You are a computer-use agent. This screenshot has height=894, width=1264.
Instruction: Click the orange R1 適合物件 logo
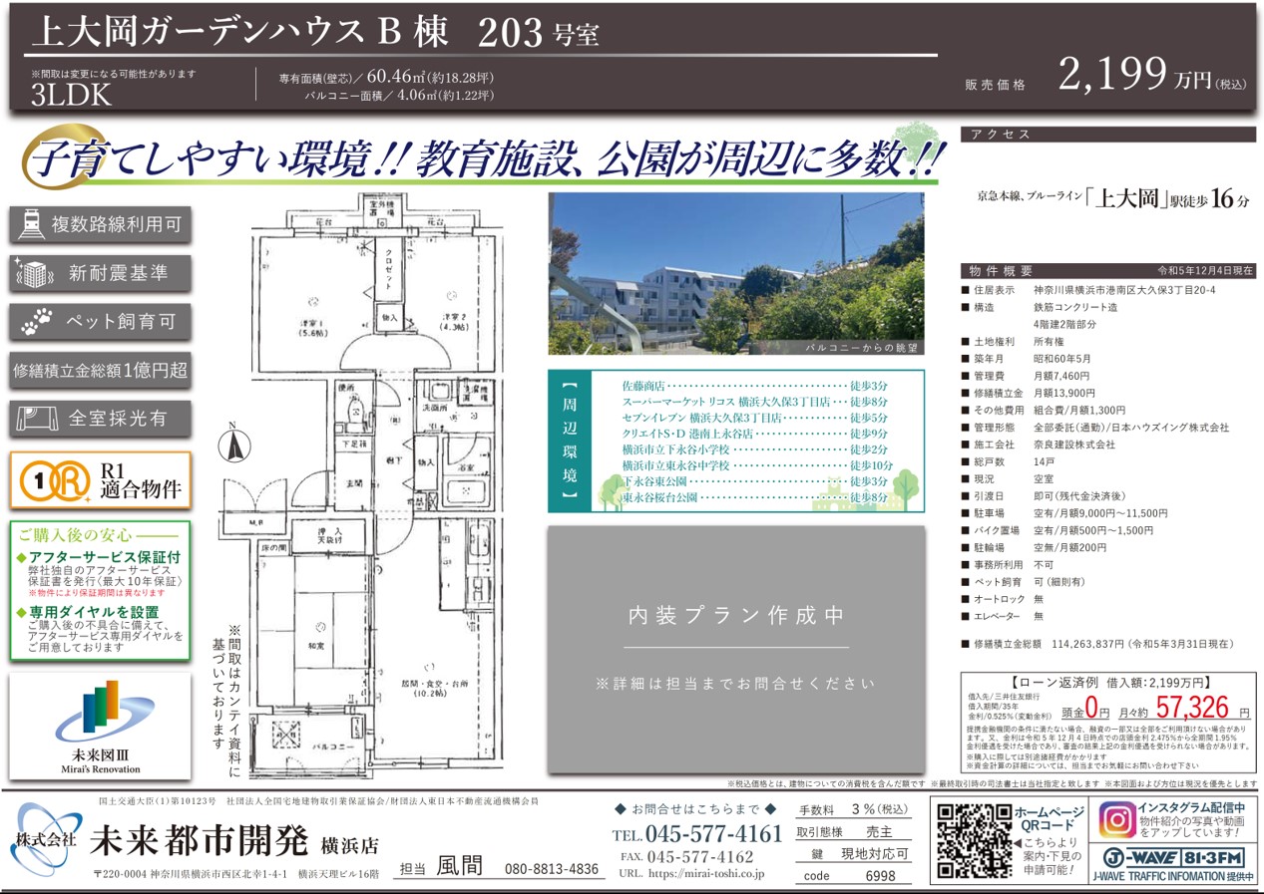(53, 480)
